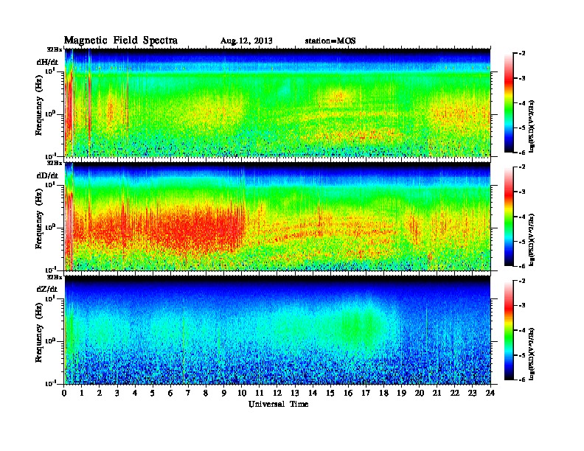Click the 'station=MOS' label

pyautogui.click(x=330, y=41)
